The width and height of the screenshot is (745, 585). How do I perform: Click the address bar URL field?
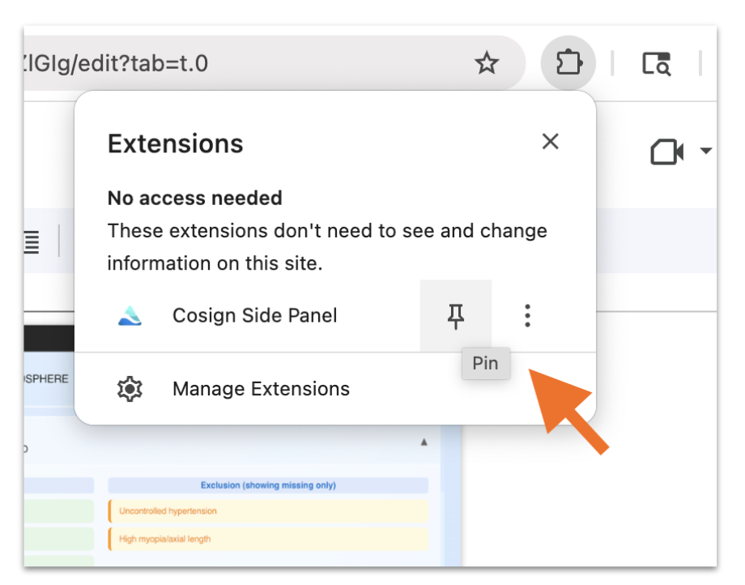pyautogui.click(x=202, y=62)
